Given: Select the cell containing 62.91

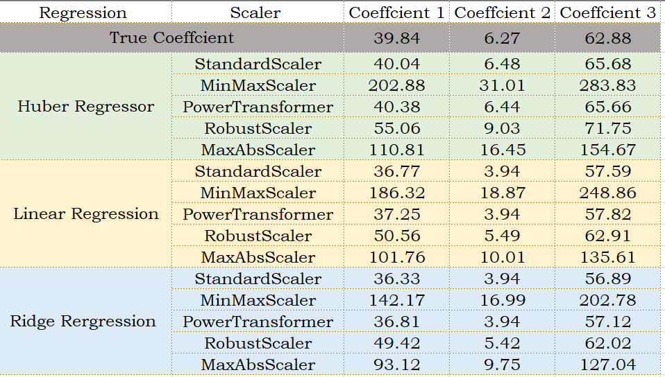Looking at the screenshot, I should coord(608,236).
